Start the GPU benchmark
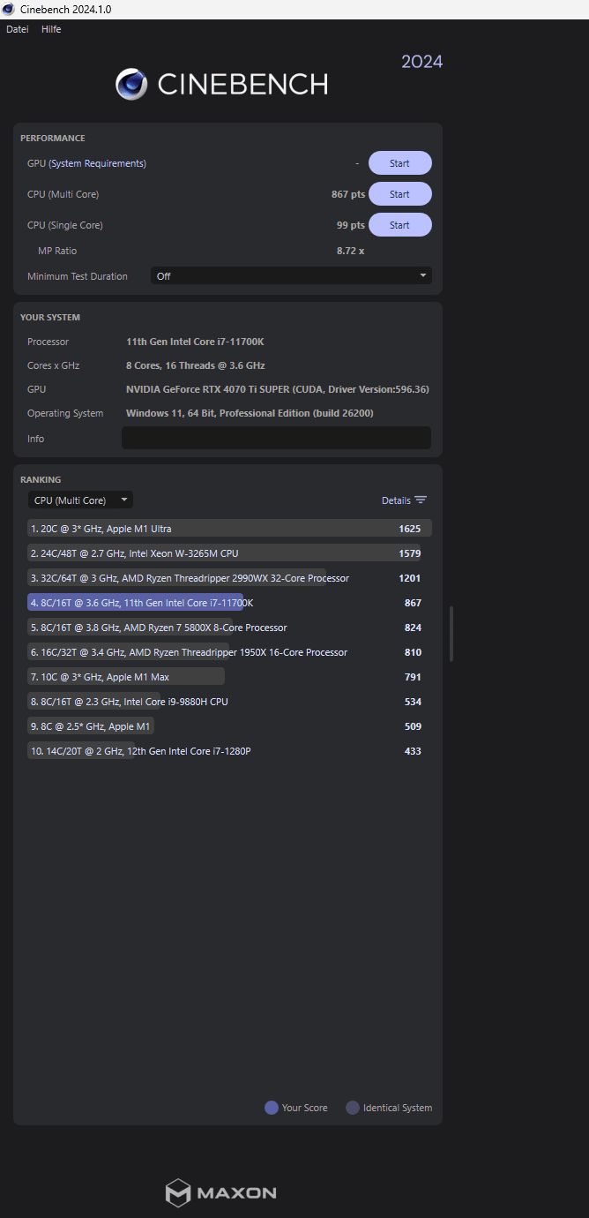Image resolution: width=589 pixels, height=1218 pixels. pos(399,163)
